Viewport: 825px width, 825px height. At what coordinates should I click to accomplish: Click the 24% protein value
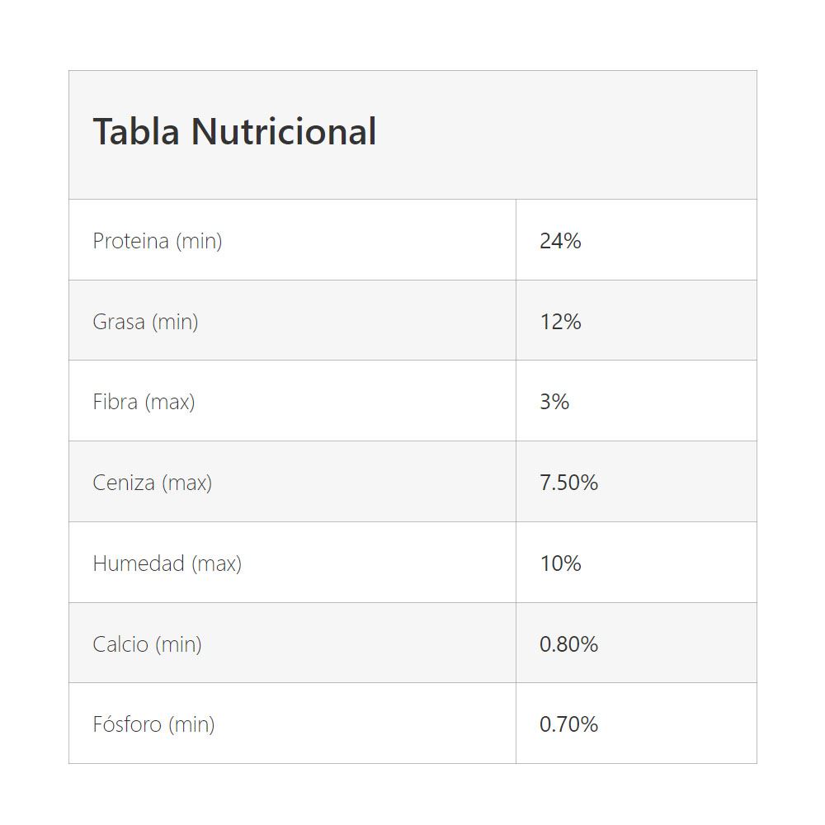point(560,241)
